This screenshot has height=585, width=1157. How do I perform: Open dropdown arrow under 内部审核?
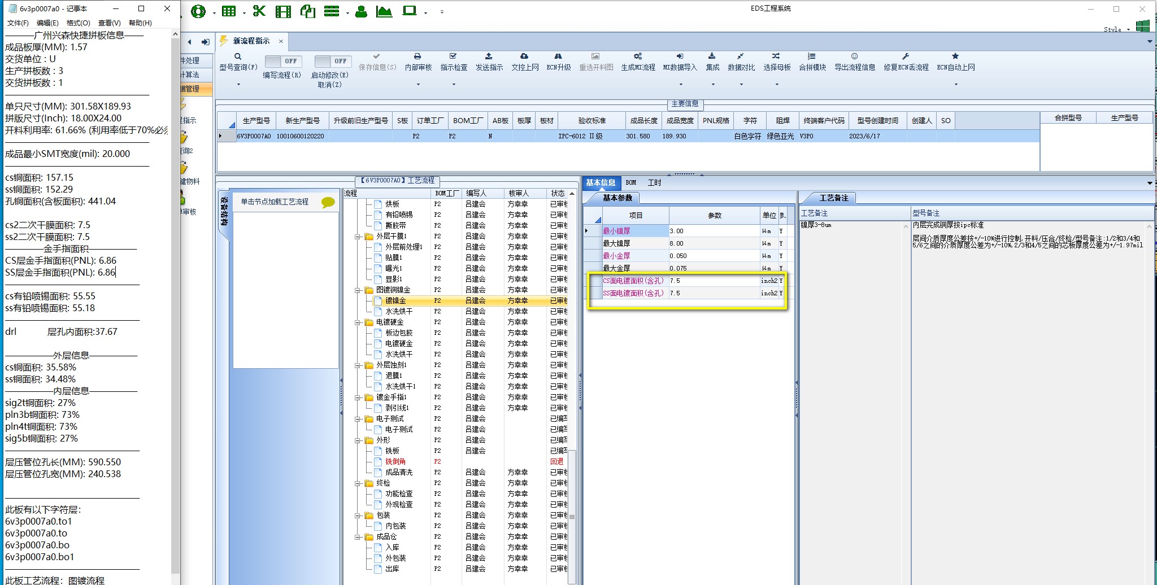coord(418,85)
